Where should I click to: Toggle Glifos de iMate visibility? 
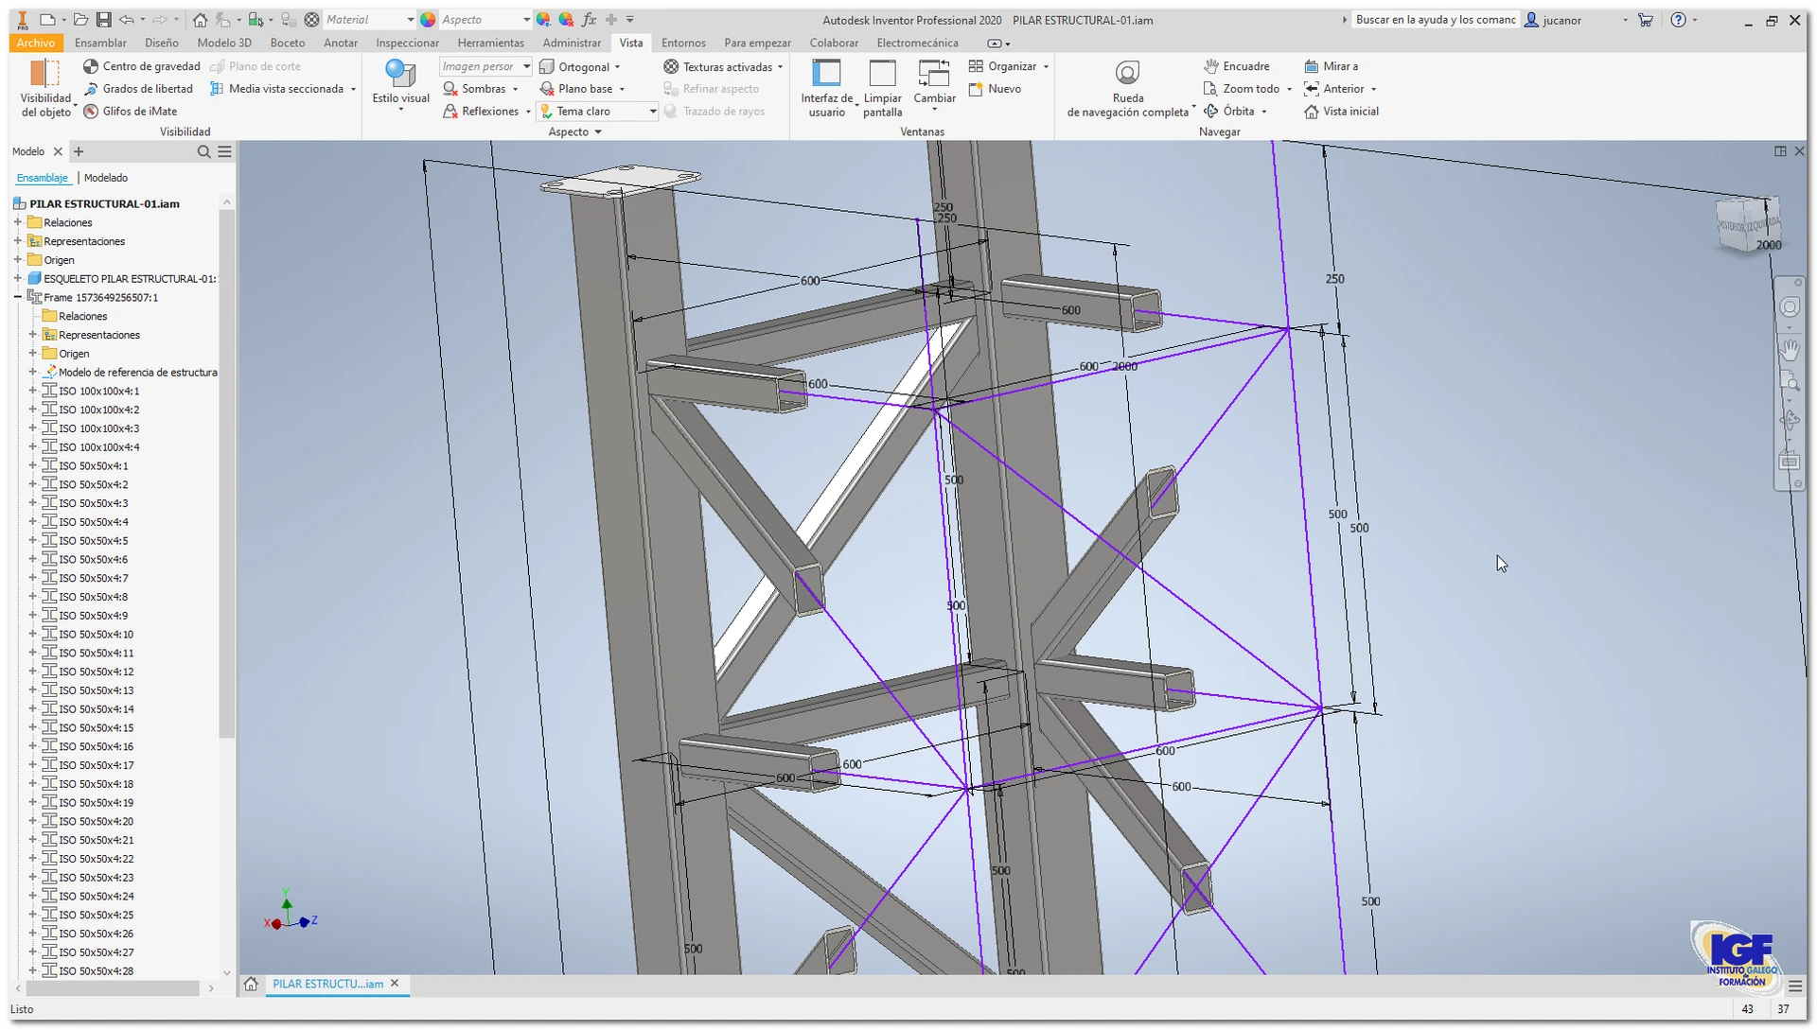tap(131, 112)
